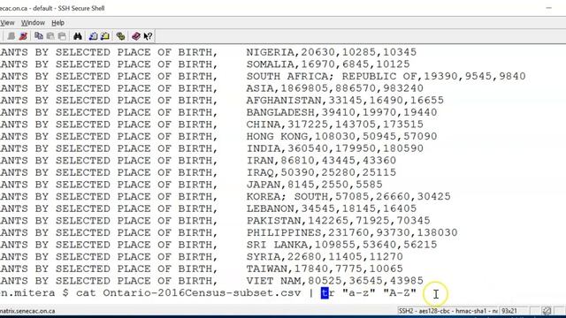The width and height of the screenshot is (566, 318).
Task: Click the VIET NAM,80525,36545,43985 line
Action: click(x=335, y=281)
